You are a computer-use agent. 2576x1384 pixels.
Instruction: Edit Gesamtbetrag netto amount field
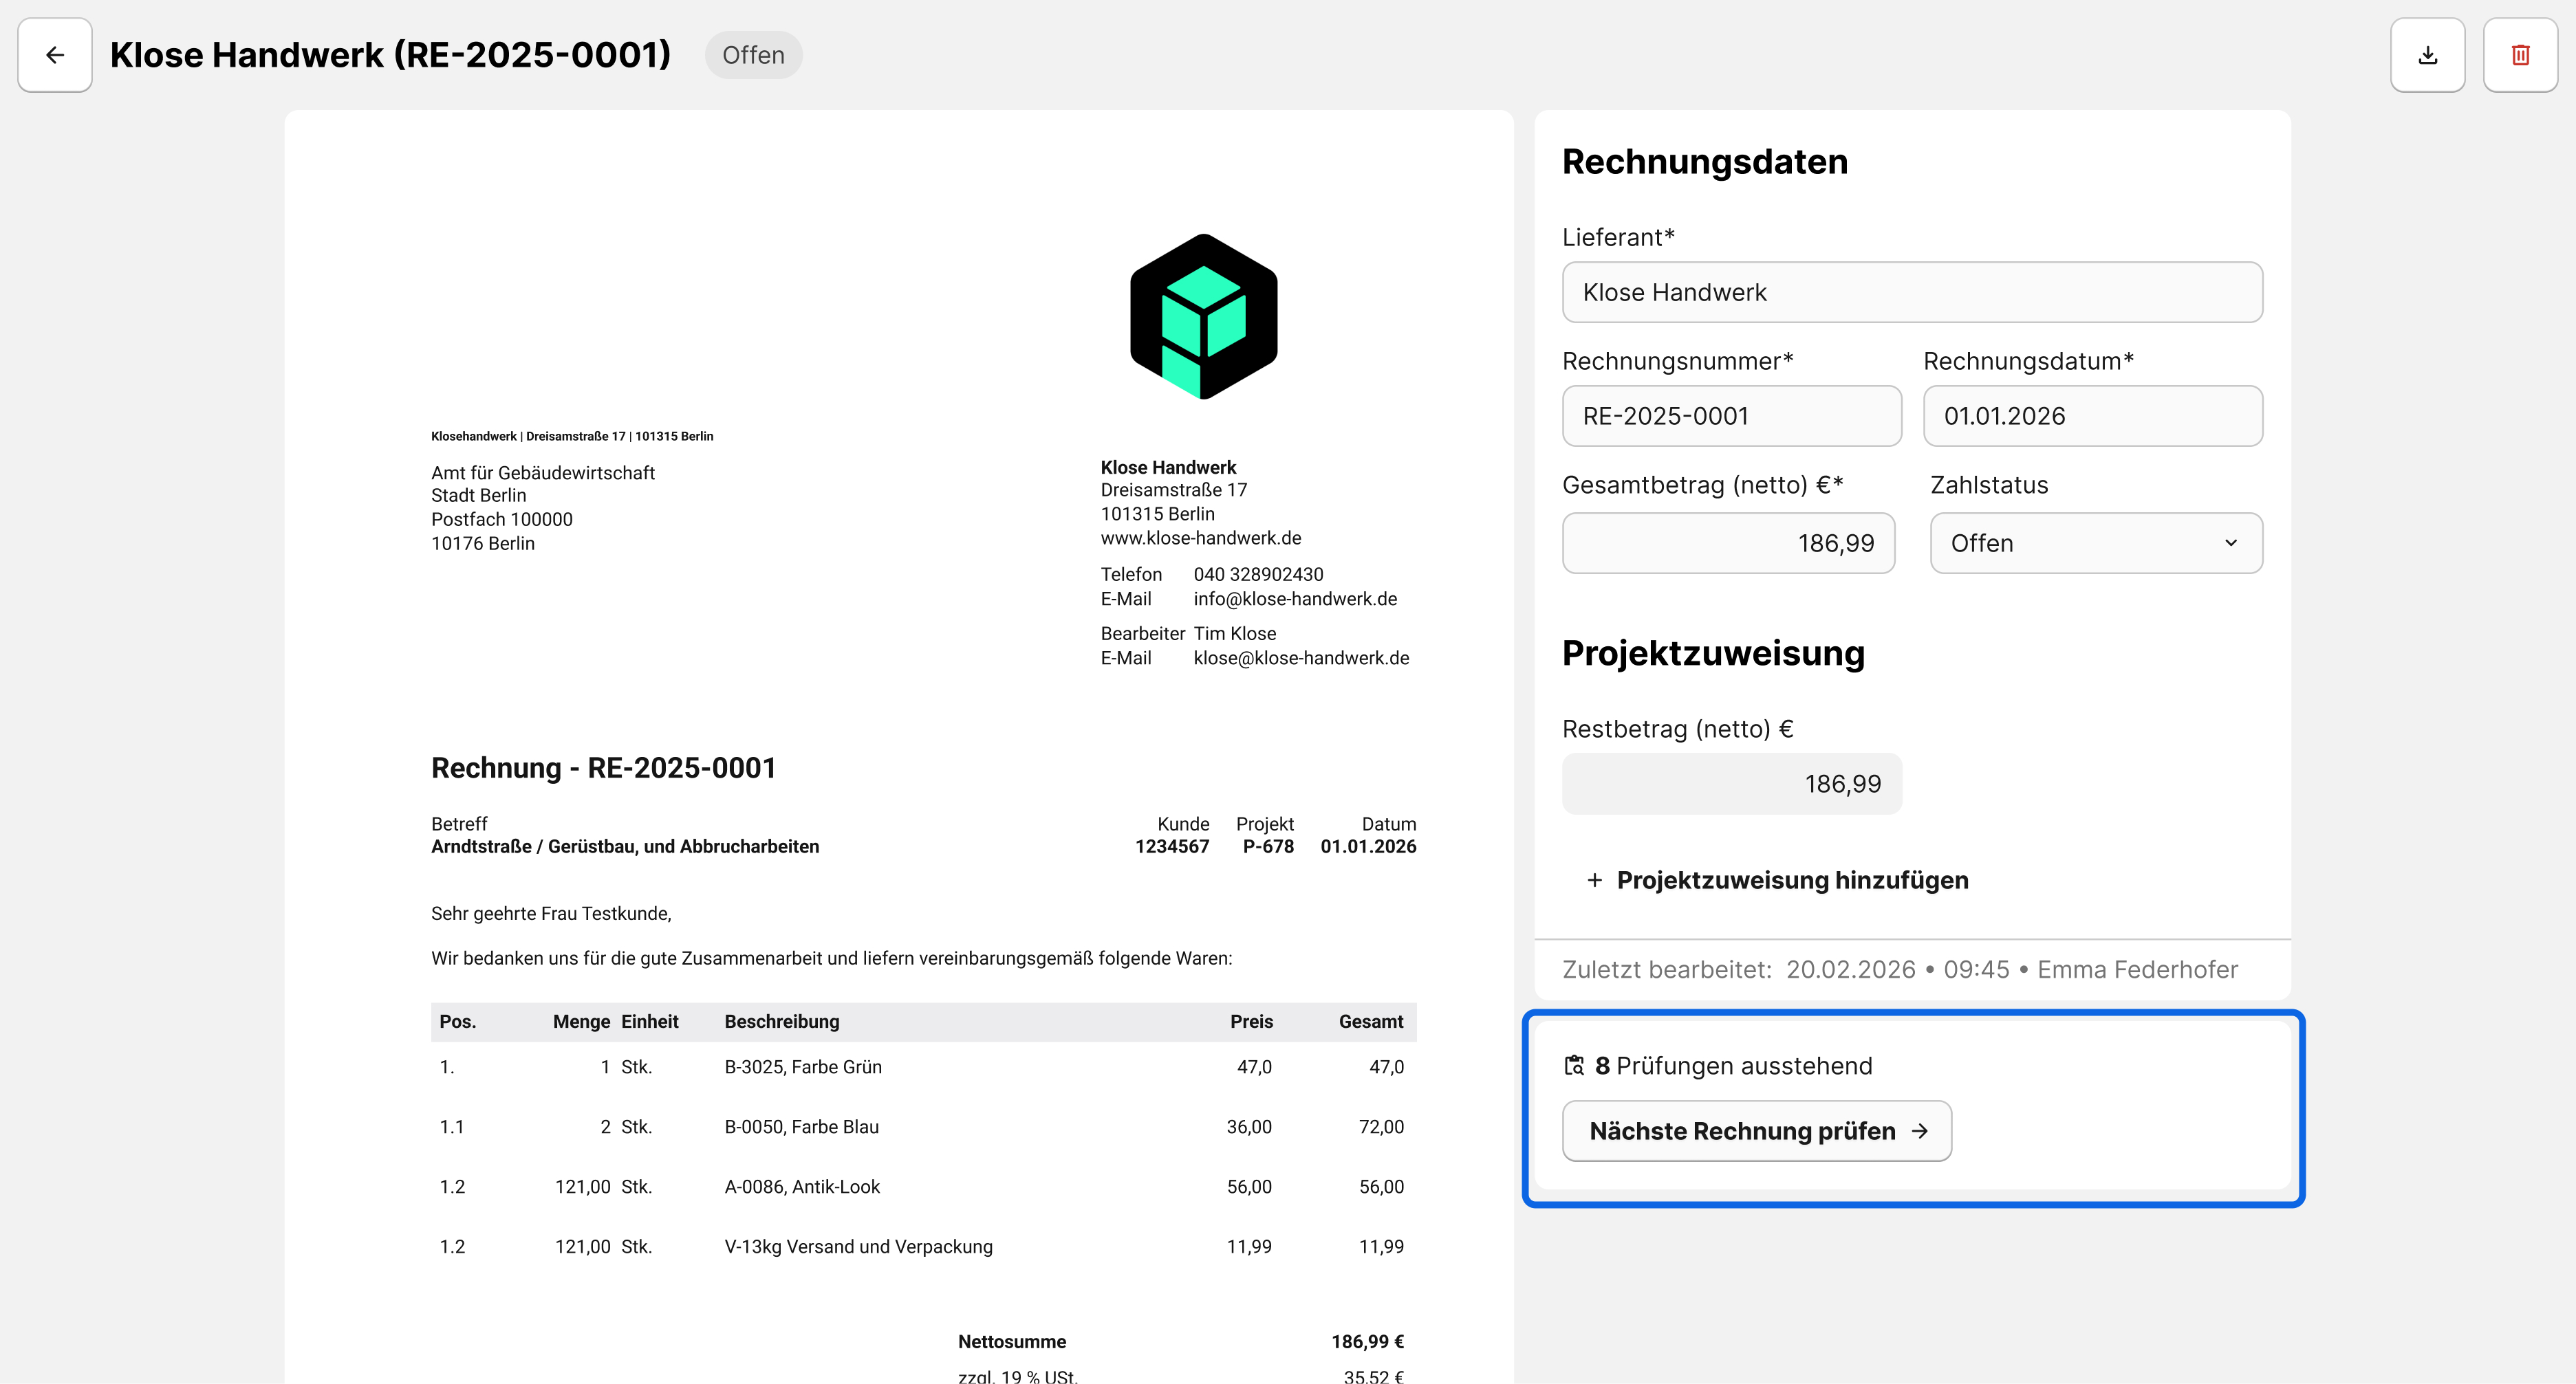coord(1728,542)
